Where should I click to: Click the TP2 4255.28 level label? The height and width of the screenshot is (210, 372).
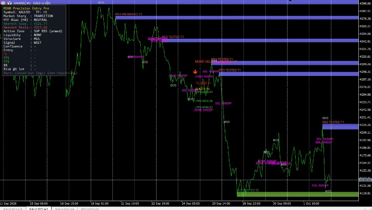tap(203, 101)
